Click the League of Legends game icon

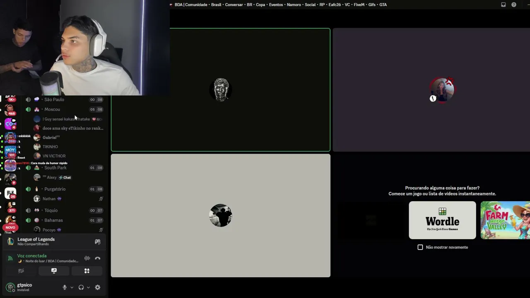10,241
